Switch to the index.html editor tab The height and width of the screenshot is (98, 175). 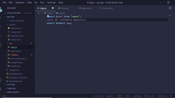click(108, 8)
